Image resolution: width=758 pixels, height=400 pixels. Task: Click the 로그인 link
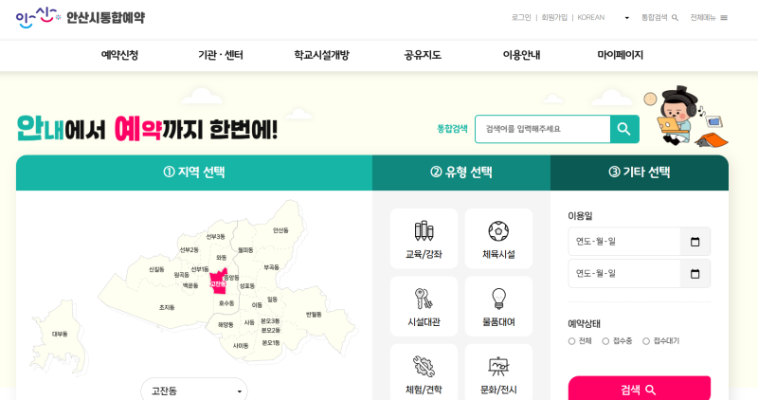click(521, 17)
